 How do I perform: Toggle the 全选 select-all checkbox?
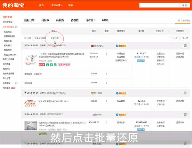[x=26, y=38]
